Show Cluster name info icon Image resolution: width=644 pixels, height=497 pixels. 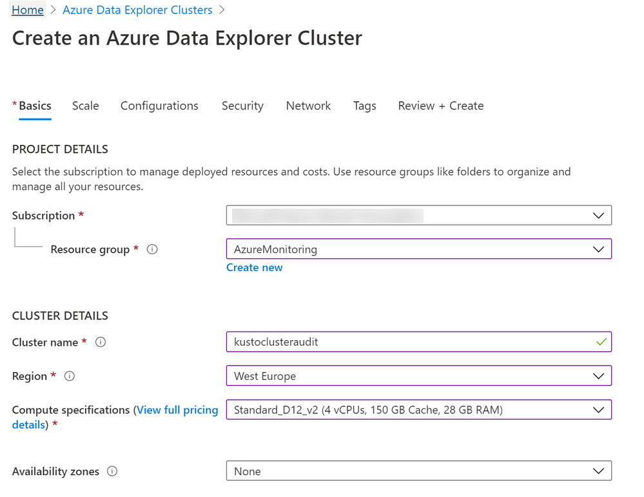point(100,342)
